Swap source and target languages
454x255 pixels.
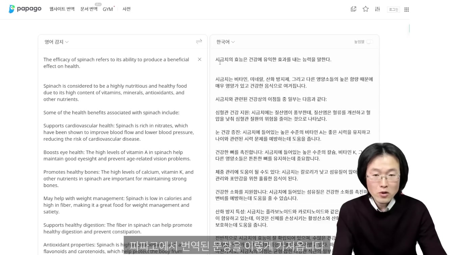click(199, 41)
